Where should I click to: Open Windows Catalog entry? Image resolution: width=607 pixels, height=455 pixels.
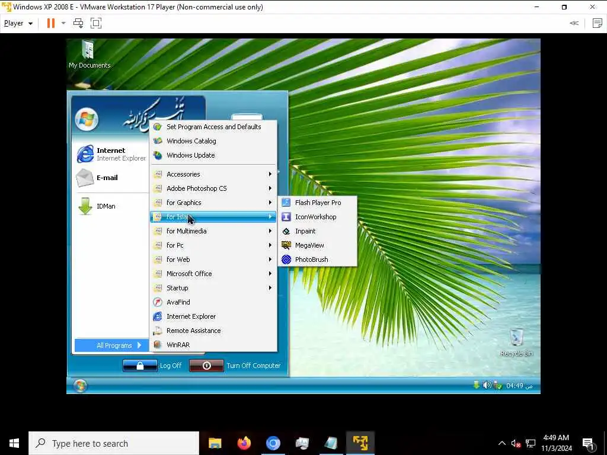click(x=213, y=141)
